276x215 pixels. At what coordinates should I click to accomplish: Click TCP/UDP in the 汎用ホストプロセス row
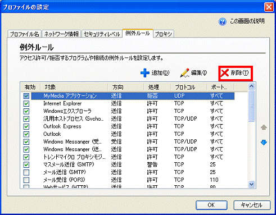click(x=185, y=119)
